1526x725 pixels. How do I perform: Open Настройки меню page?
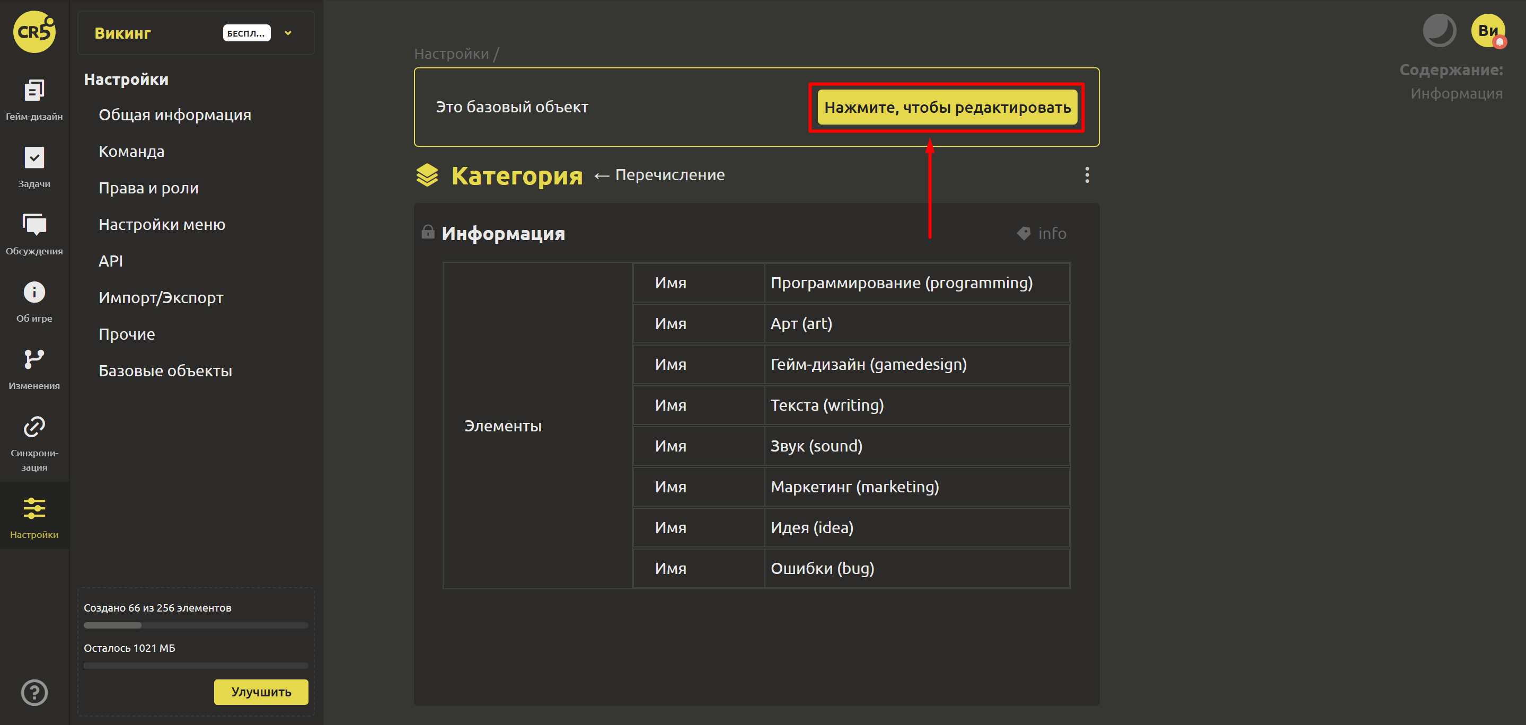(x=162, y=225)
